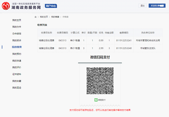Click 湖南政务服务网 site title

point(26,8)
